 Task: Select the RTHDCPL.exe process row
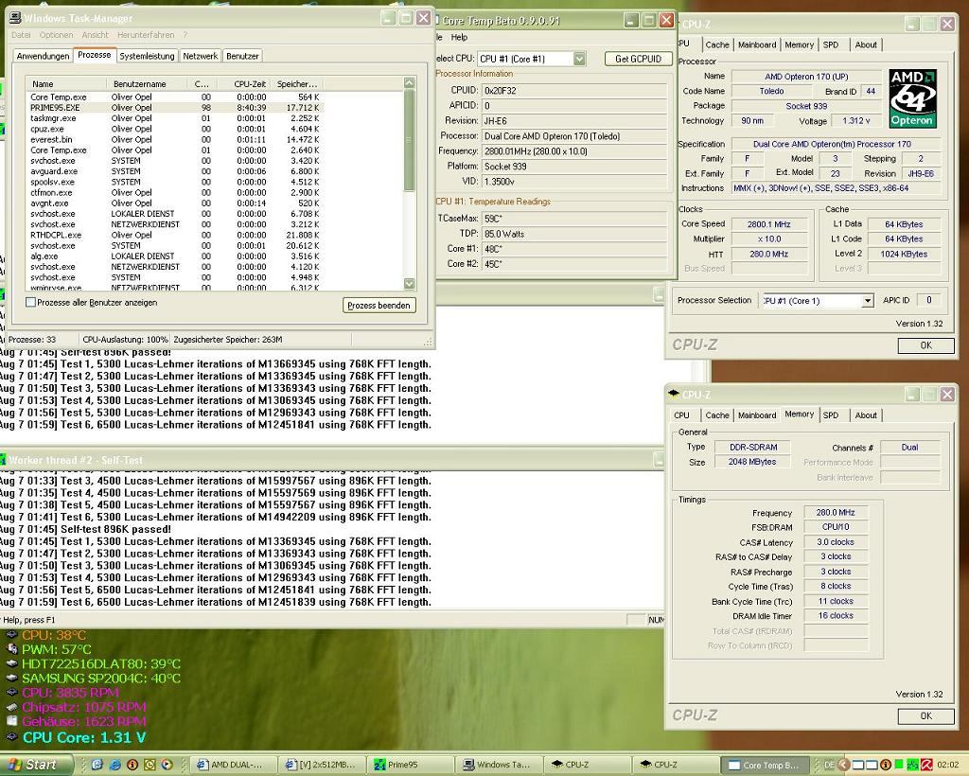click(x=175, y=235)
